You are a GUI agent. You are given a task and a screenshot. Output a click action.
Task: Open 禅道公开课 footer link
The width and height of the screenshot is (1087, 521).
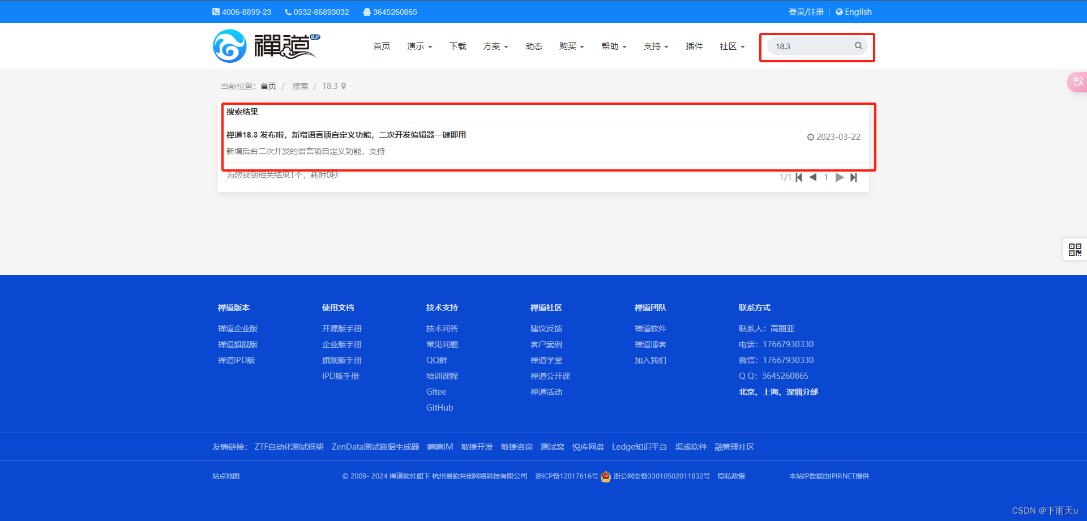point(550,376)
